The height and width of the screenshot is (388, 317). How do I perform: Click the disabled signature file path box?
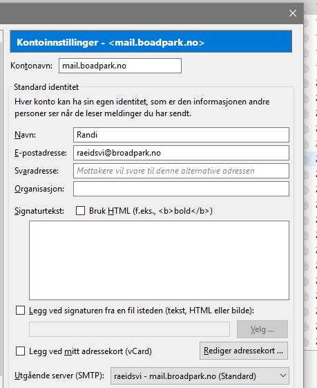click(x=129, y=329)
